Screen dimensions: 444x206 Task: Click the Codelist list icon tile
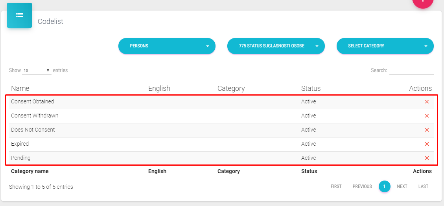[x=19, y=15]
